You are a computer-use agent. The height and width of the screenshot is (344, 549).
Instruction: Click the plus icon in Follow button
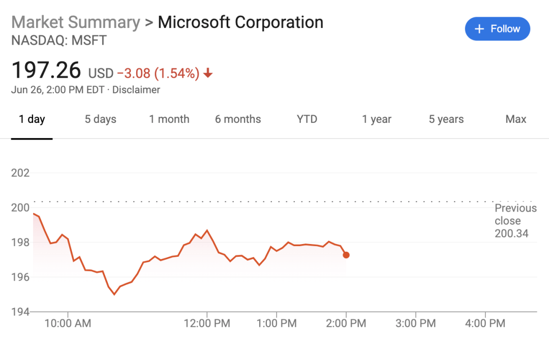tap(479, 29)
